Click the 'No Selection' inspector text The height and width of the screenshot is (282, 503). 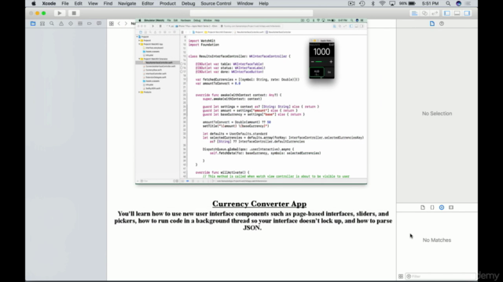(x=437, y=114)
